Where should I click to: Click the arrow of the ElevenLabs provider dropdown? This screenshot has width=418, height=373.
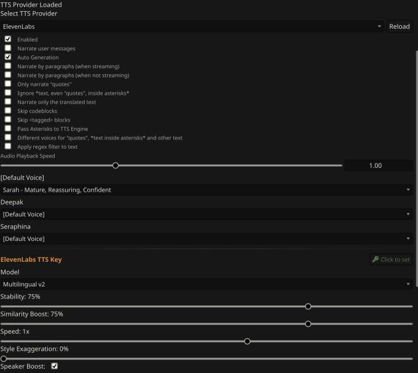[x=379, y=26]
